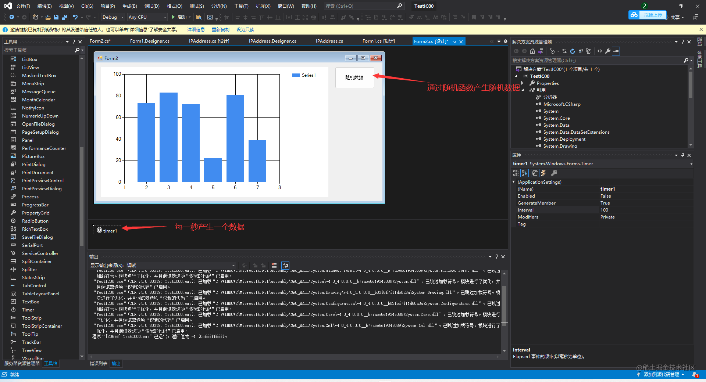
Task: Toggle auto-hide pin on the Toolbox panel
Action: point(74,42)
